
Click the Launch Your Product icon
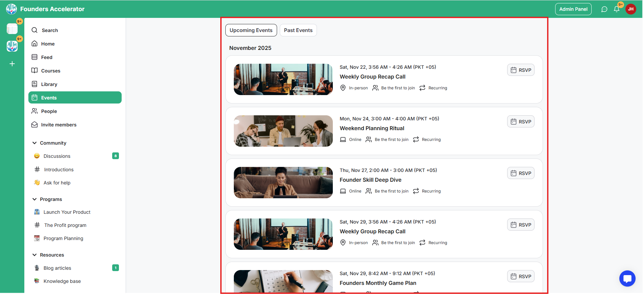37,212
